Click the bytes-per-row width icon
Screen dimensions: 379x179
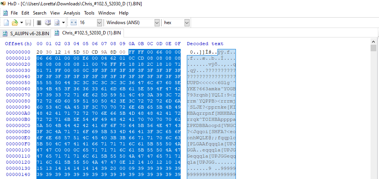click(74, 23)
